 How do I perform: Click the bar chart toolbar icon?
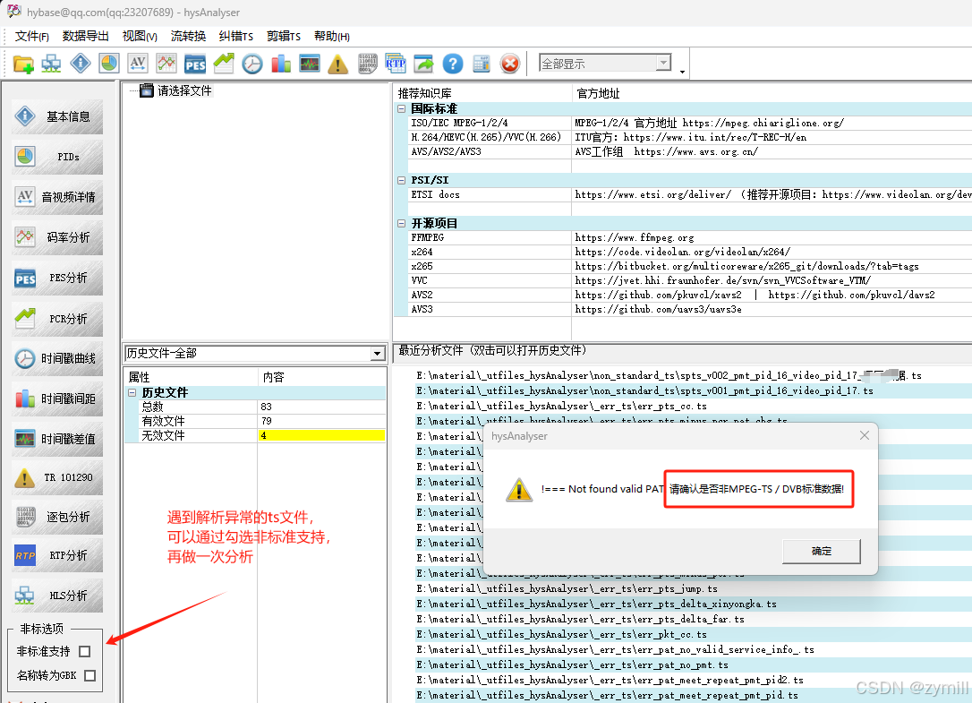281,64
